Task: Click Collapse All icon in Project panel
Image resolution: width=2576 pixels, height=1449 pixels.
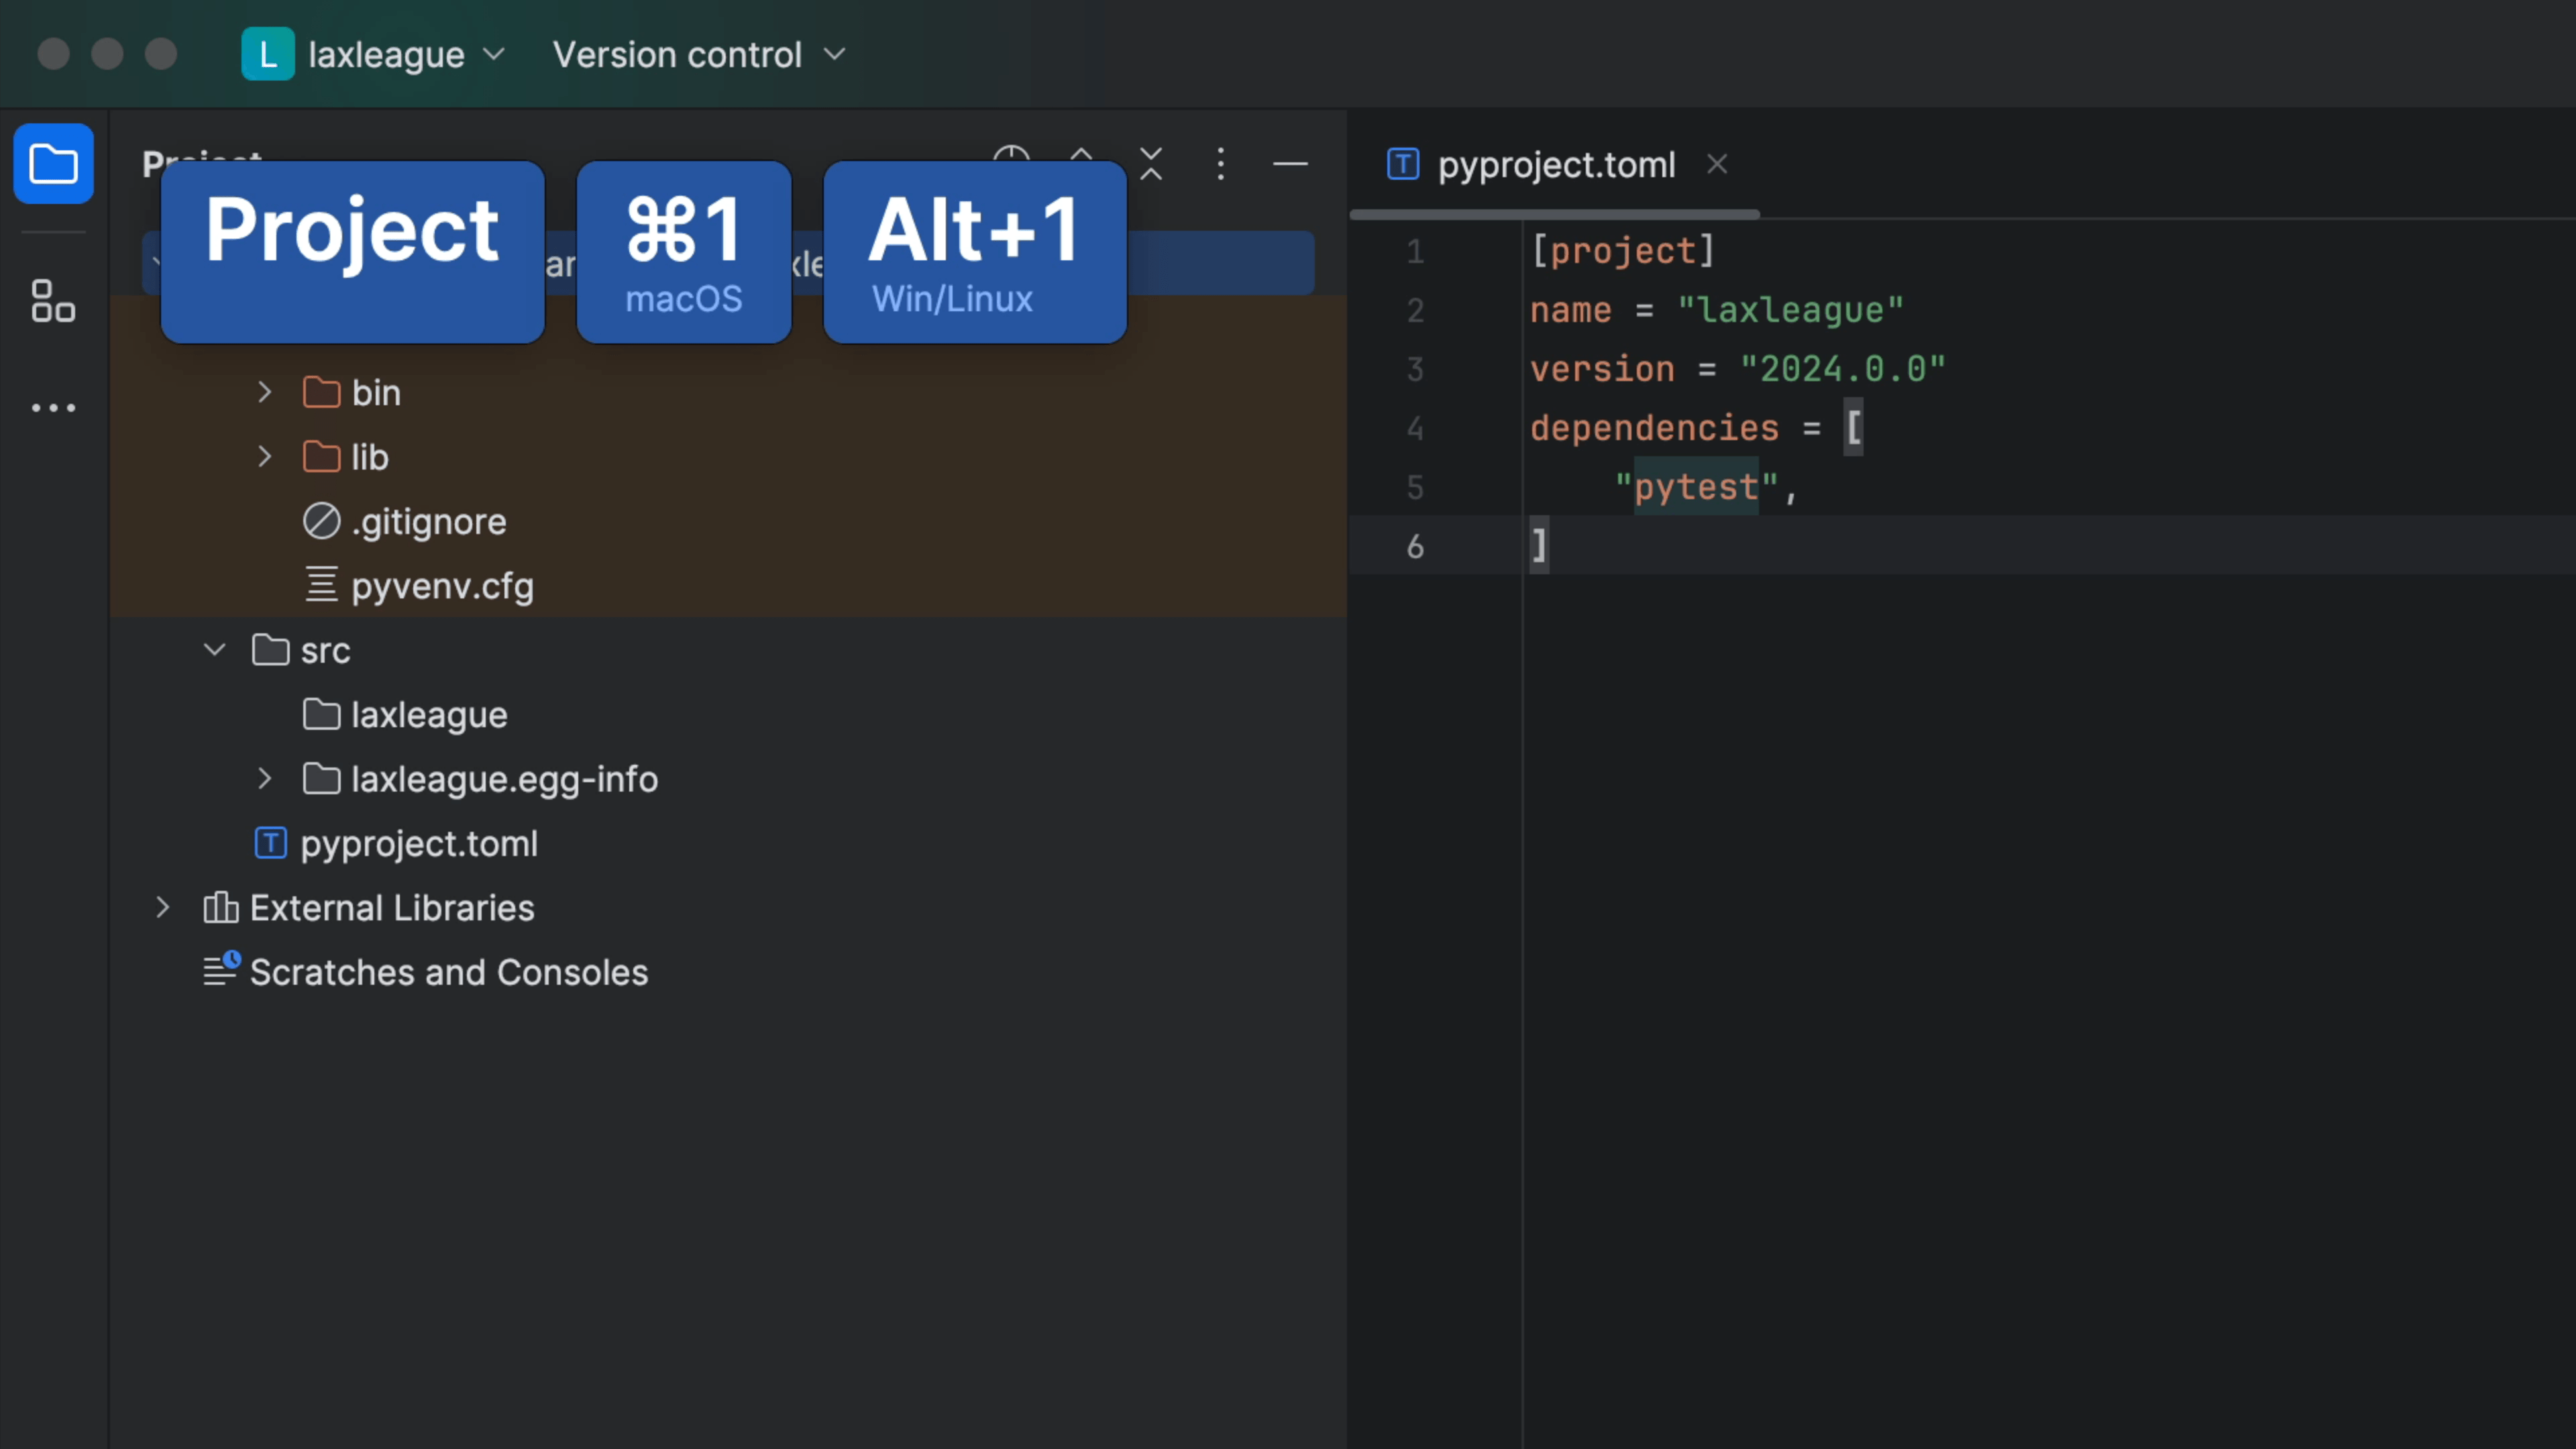Action: [x=1151, y=163]
